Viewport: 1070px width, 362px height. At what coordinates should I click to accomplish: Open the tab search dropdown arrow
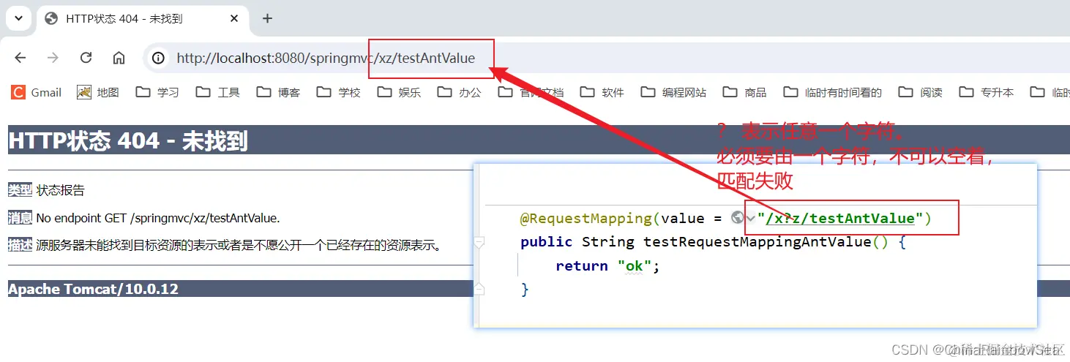[x=18, y=18]
